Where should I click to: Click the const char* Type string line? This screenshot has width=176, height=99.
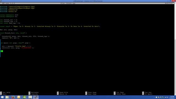tap(50, 26)
